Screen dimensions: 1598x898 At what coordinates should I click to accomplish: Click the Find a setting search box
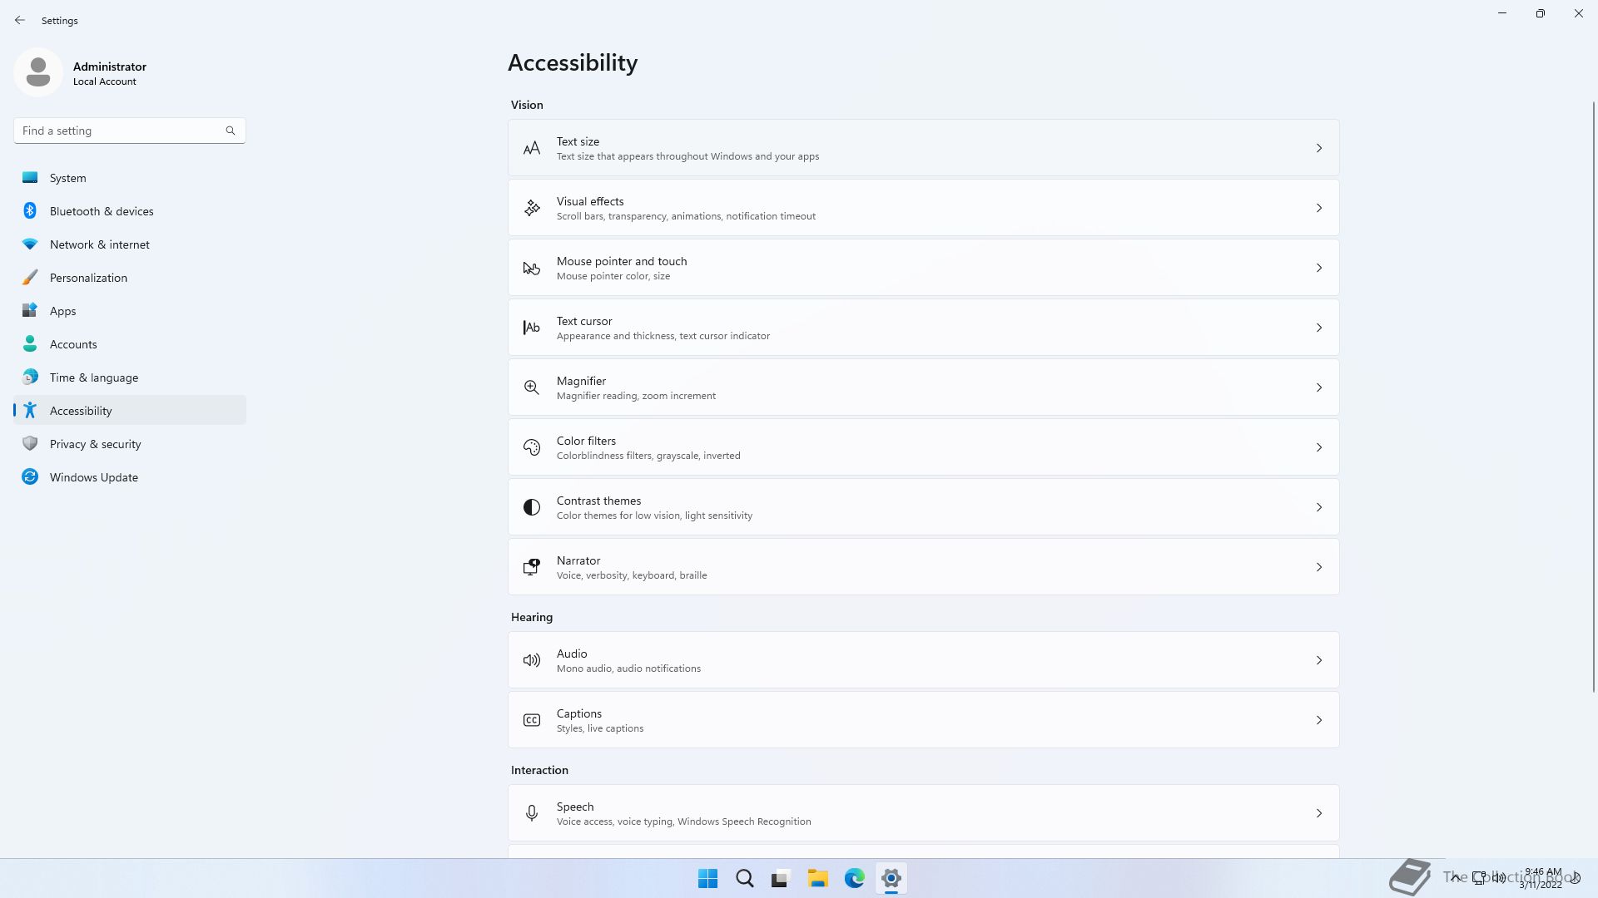point(121,131)
